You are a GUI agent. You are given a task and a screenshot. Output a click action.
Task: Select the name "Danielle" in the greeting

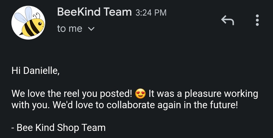(x=40, y=71)
